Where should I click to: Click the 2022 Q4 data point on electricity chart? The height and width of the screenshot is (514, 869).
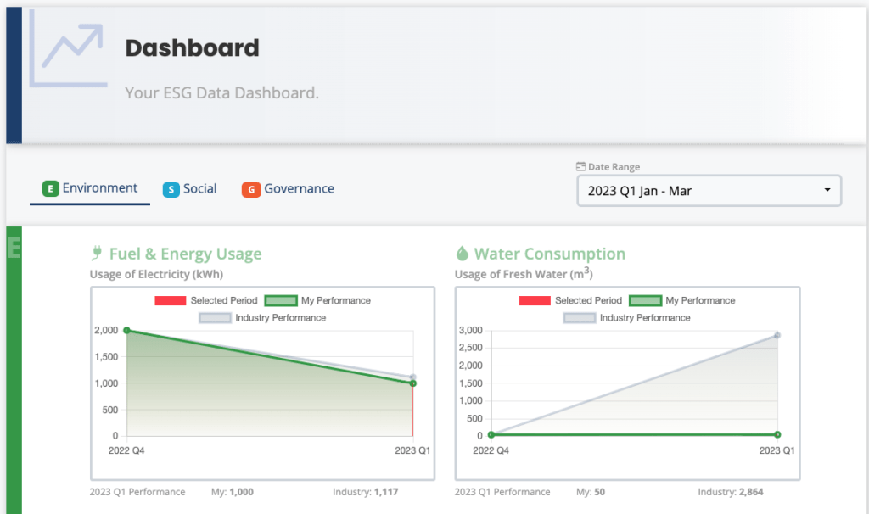tap(126, 330)
